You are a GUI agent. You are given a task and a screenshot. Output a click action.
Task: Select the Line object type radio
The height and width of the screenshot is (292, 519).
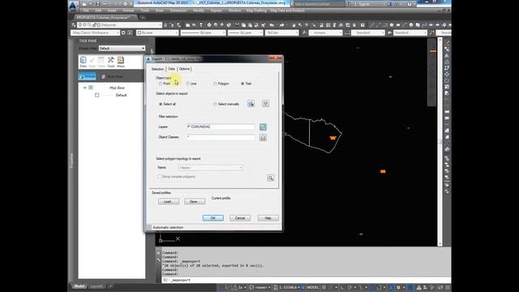[188, 84]
